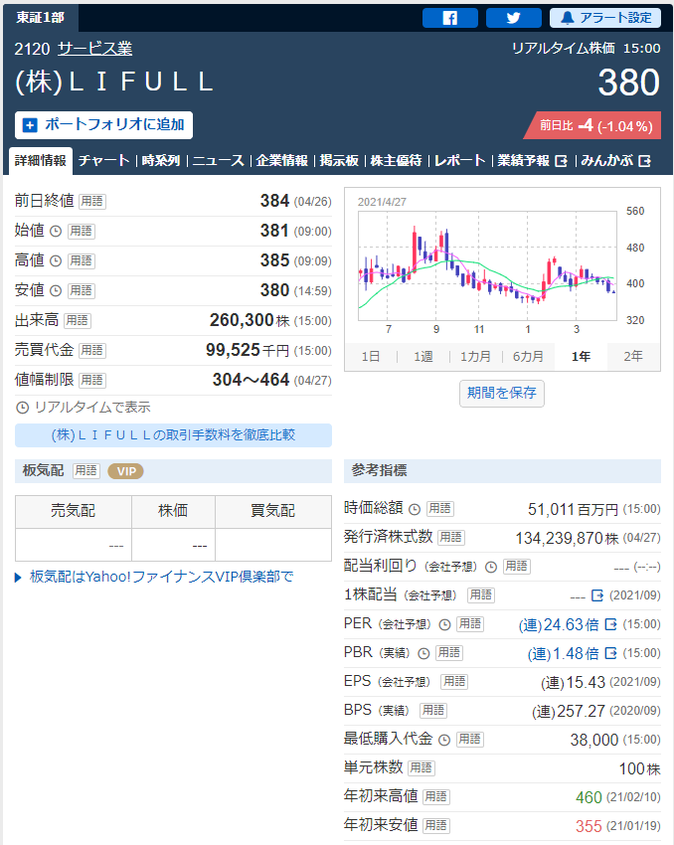Open 用語 glossary for 最低購入代金
Screen dimensions: 674x845
(470, 740)
